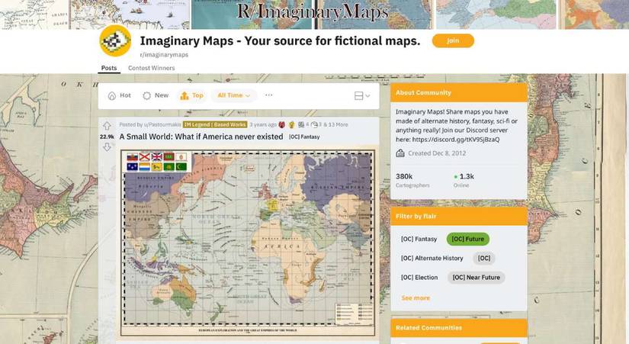The image size is (629, 344).
Task: Filter by [OC] Alternate History flair
Action: point(432,258)
